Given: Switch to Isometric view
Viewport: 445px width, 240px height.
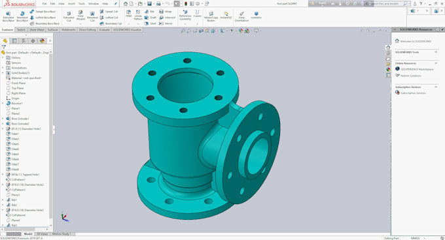Looking at the screenshot, I should click(257, 15).
